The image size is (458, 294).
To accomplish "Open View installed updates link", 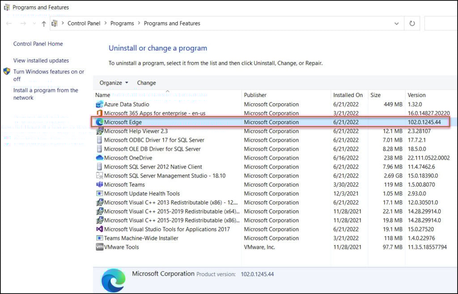I will tap(41, 60).
